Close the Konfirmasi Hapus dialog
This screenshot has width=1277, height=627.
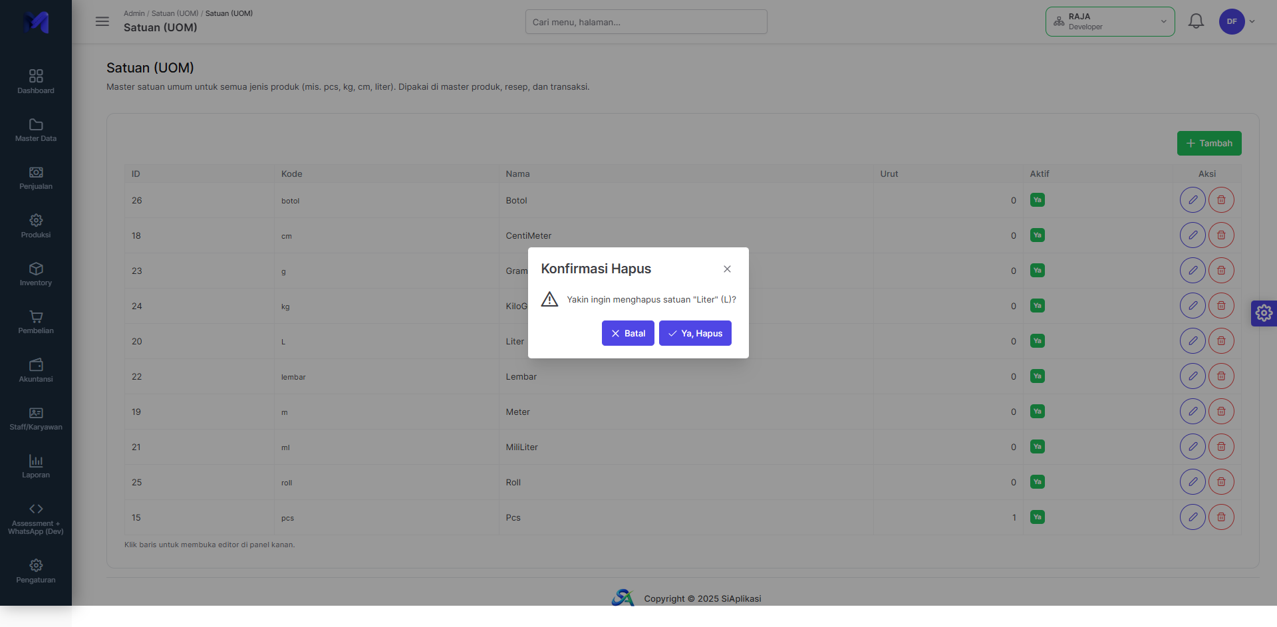pos(727,269)
